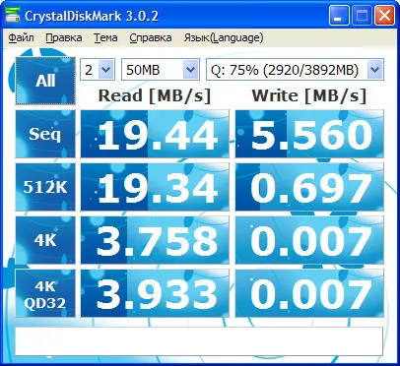Start the 512K benchmark test
The height and width of the screenshot is (366, 400).
45,187
